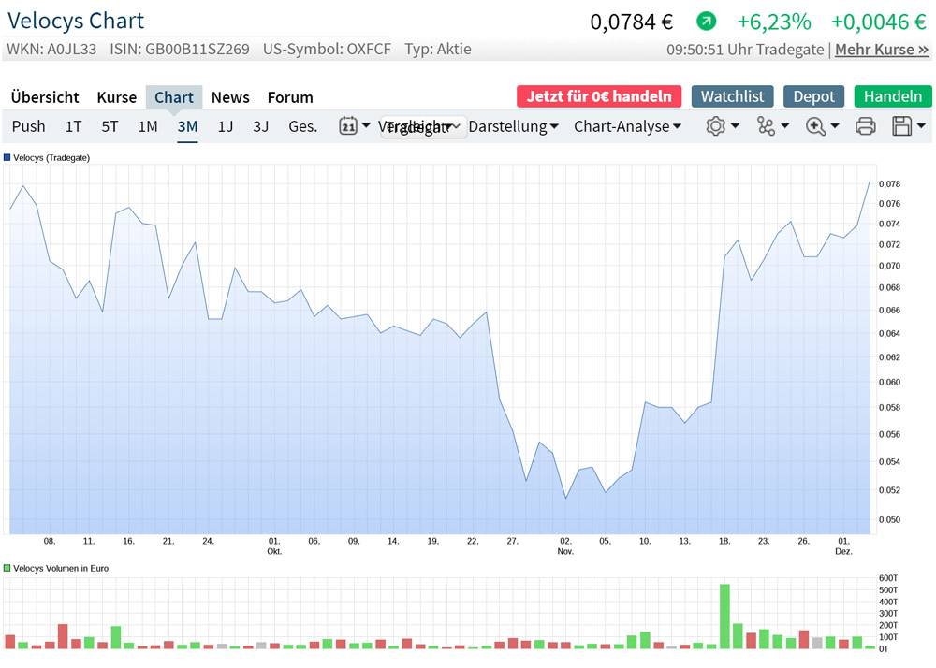Expand the save dropdown arrow
The height and width of the screenshot is (668, 936).
(921, 126)
